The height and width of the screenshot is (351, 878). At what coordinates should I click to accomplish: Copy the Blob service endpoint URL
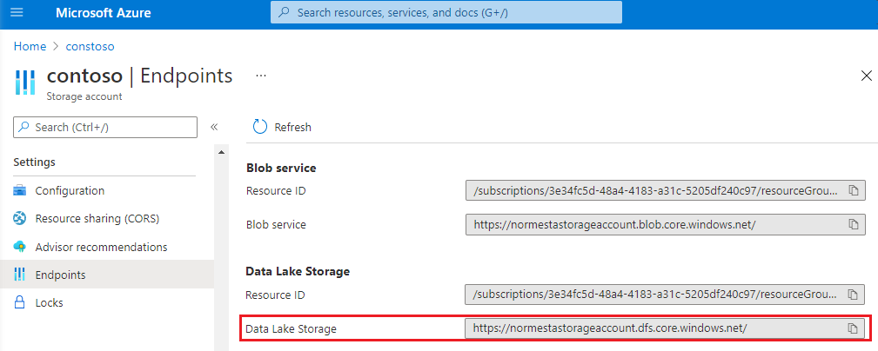tap(854, 225)
